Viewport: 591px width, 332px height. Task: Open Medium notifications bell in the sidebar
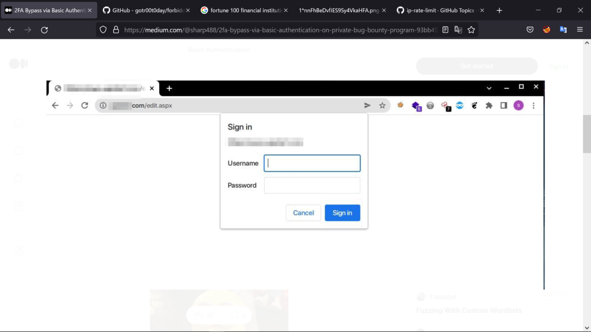[18, 151]
